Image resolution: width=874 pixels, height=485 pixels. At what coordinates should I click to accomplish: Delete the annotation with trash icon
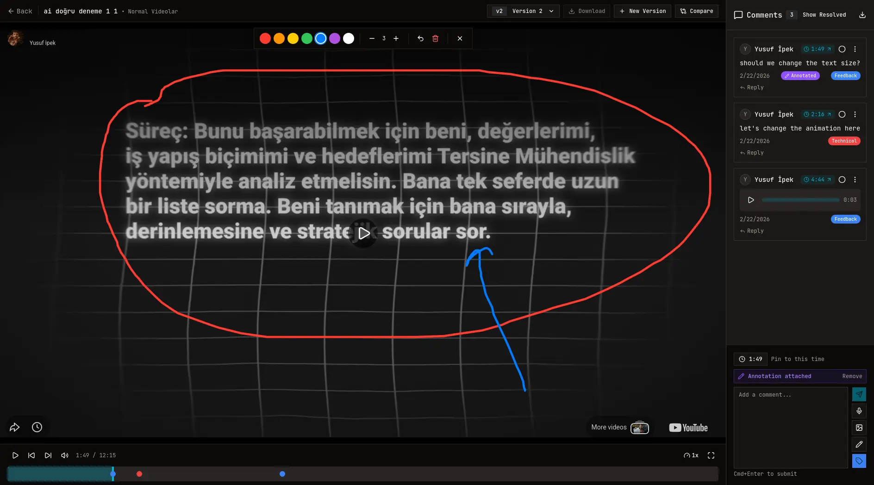pos(435,38)
